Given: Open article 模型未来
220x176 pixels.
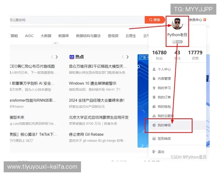Looking at the screenshot, I should click(x=17, y=117).
